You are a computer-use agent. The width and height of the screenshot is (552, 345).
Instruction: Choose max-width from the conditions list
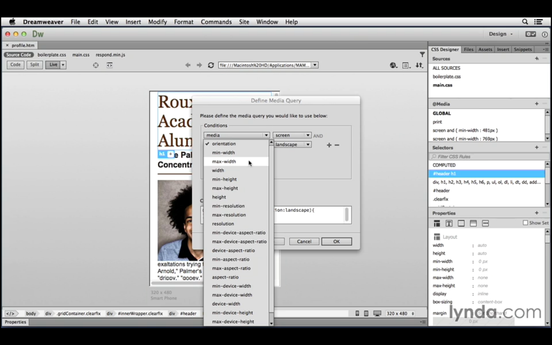[224, 162]
